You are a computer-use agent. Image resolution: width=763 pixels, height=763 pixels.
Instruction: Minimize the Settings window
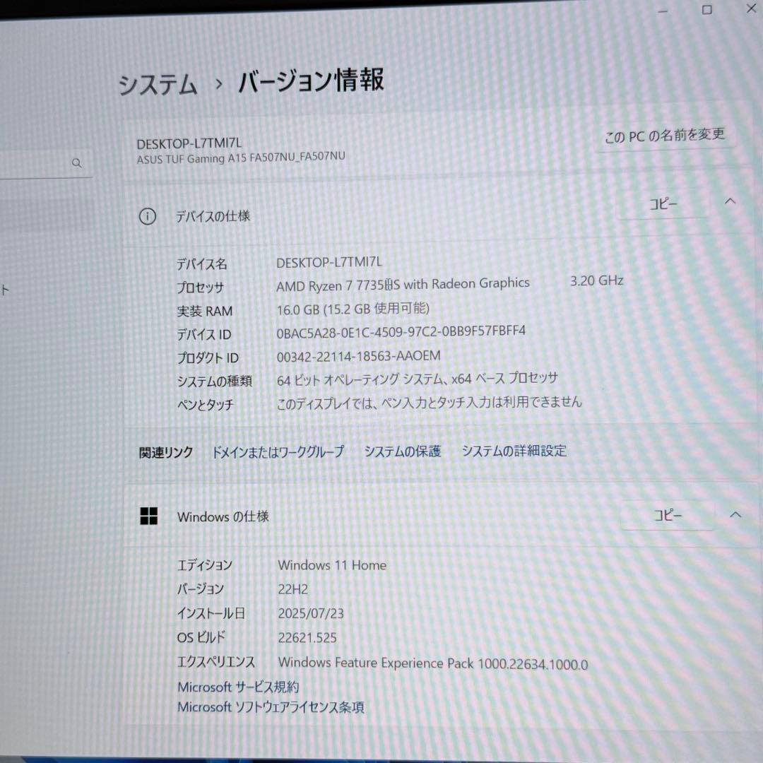pos(662,11)
